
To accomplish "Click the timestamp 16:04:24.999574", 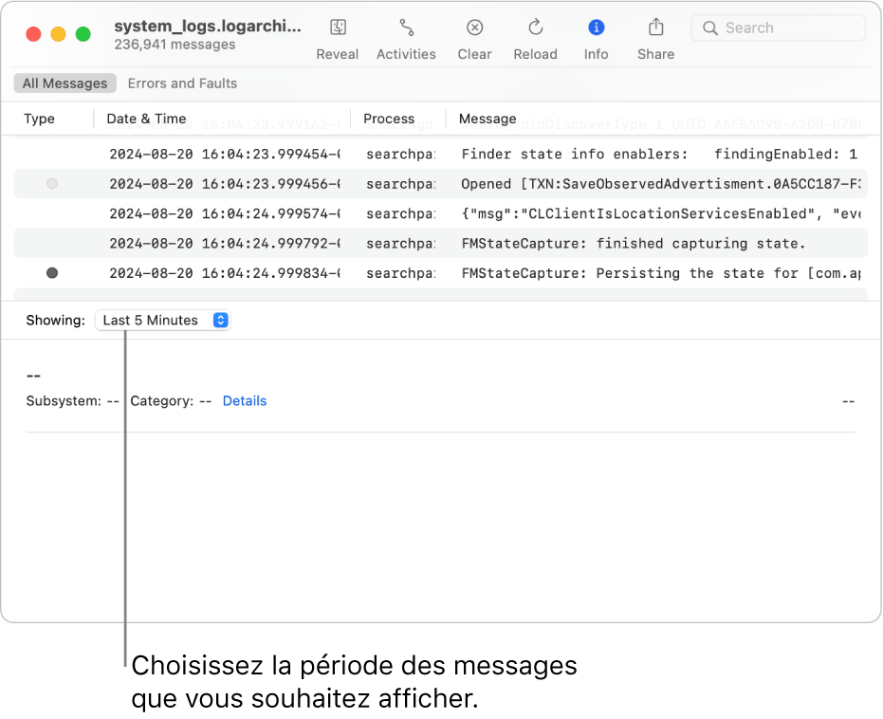I will pyautogui.click(x=225, y=213).
